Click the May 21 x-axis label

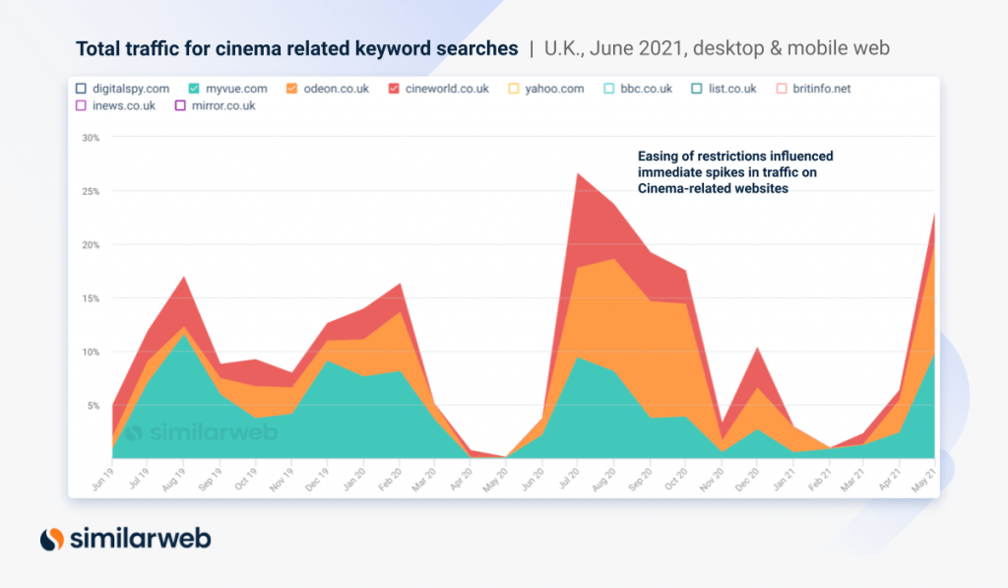(x=924, y=480)
